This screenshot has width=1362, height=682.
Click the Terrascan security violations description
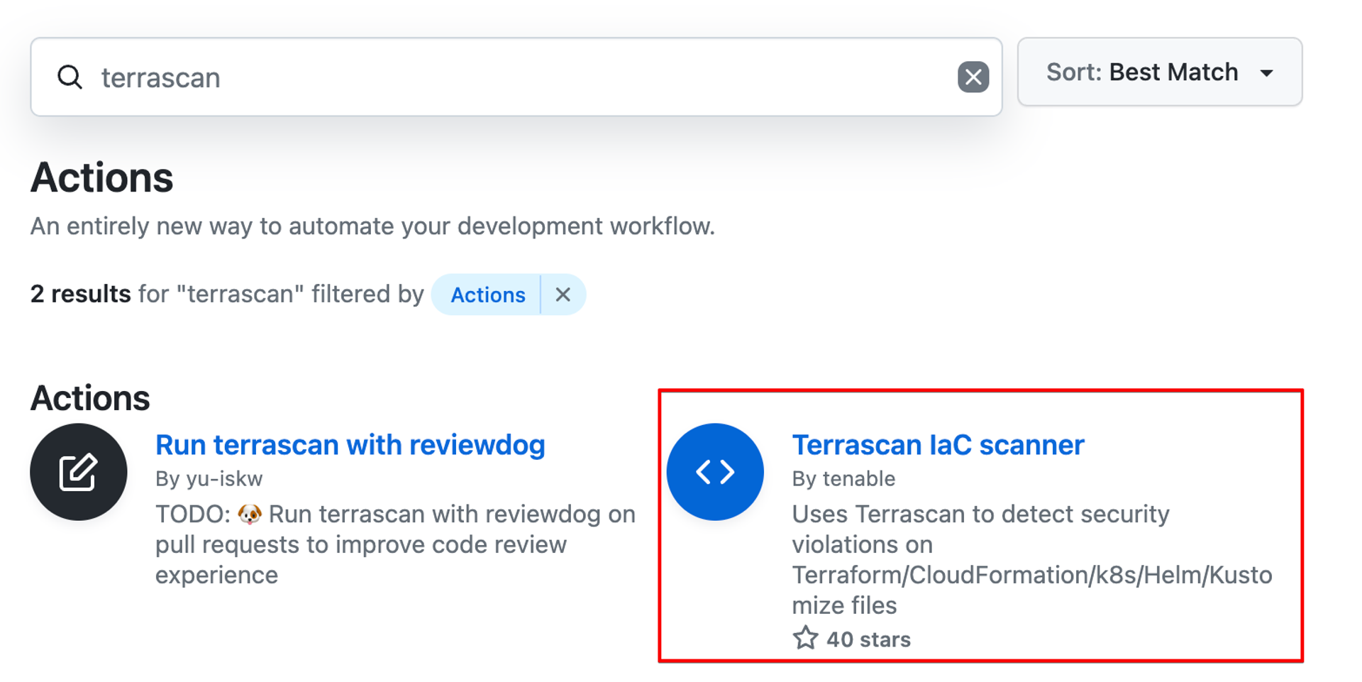1032,559
